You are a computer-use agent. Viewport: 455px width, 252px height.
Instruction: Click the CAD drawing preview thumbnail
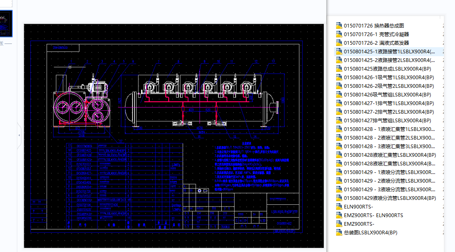7,23
